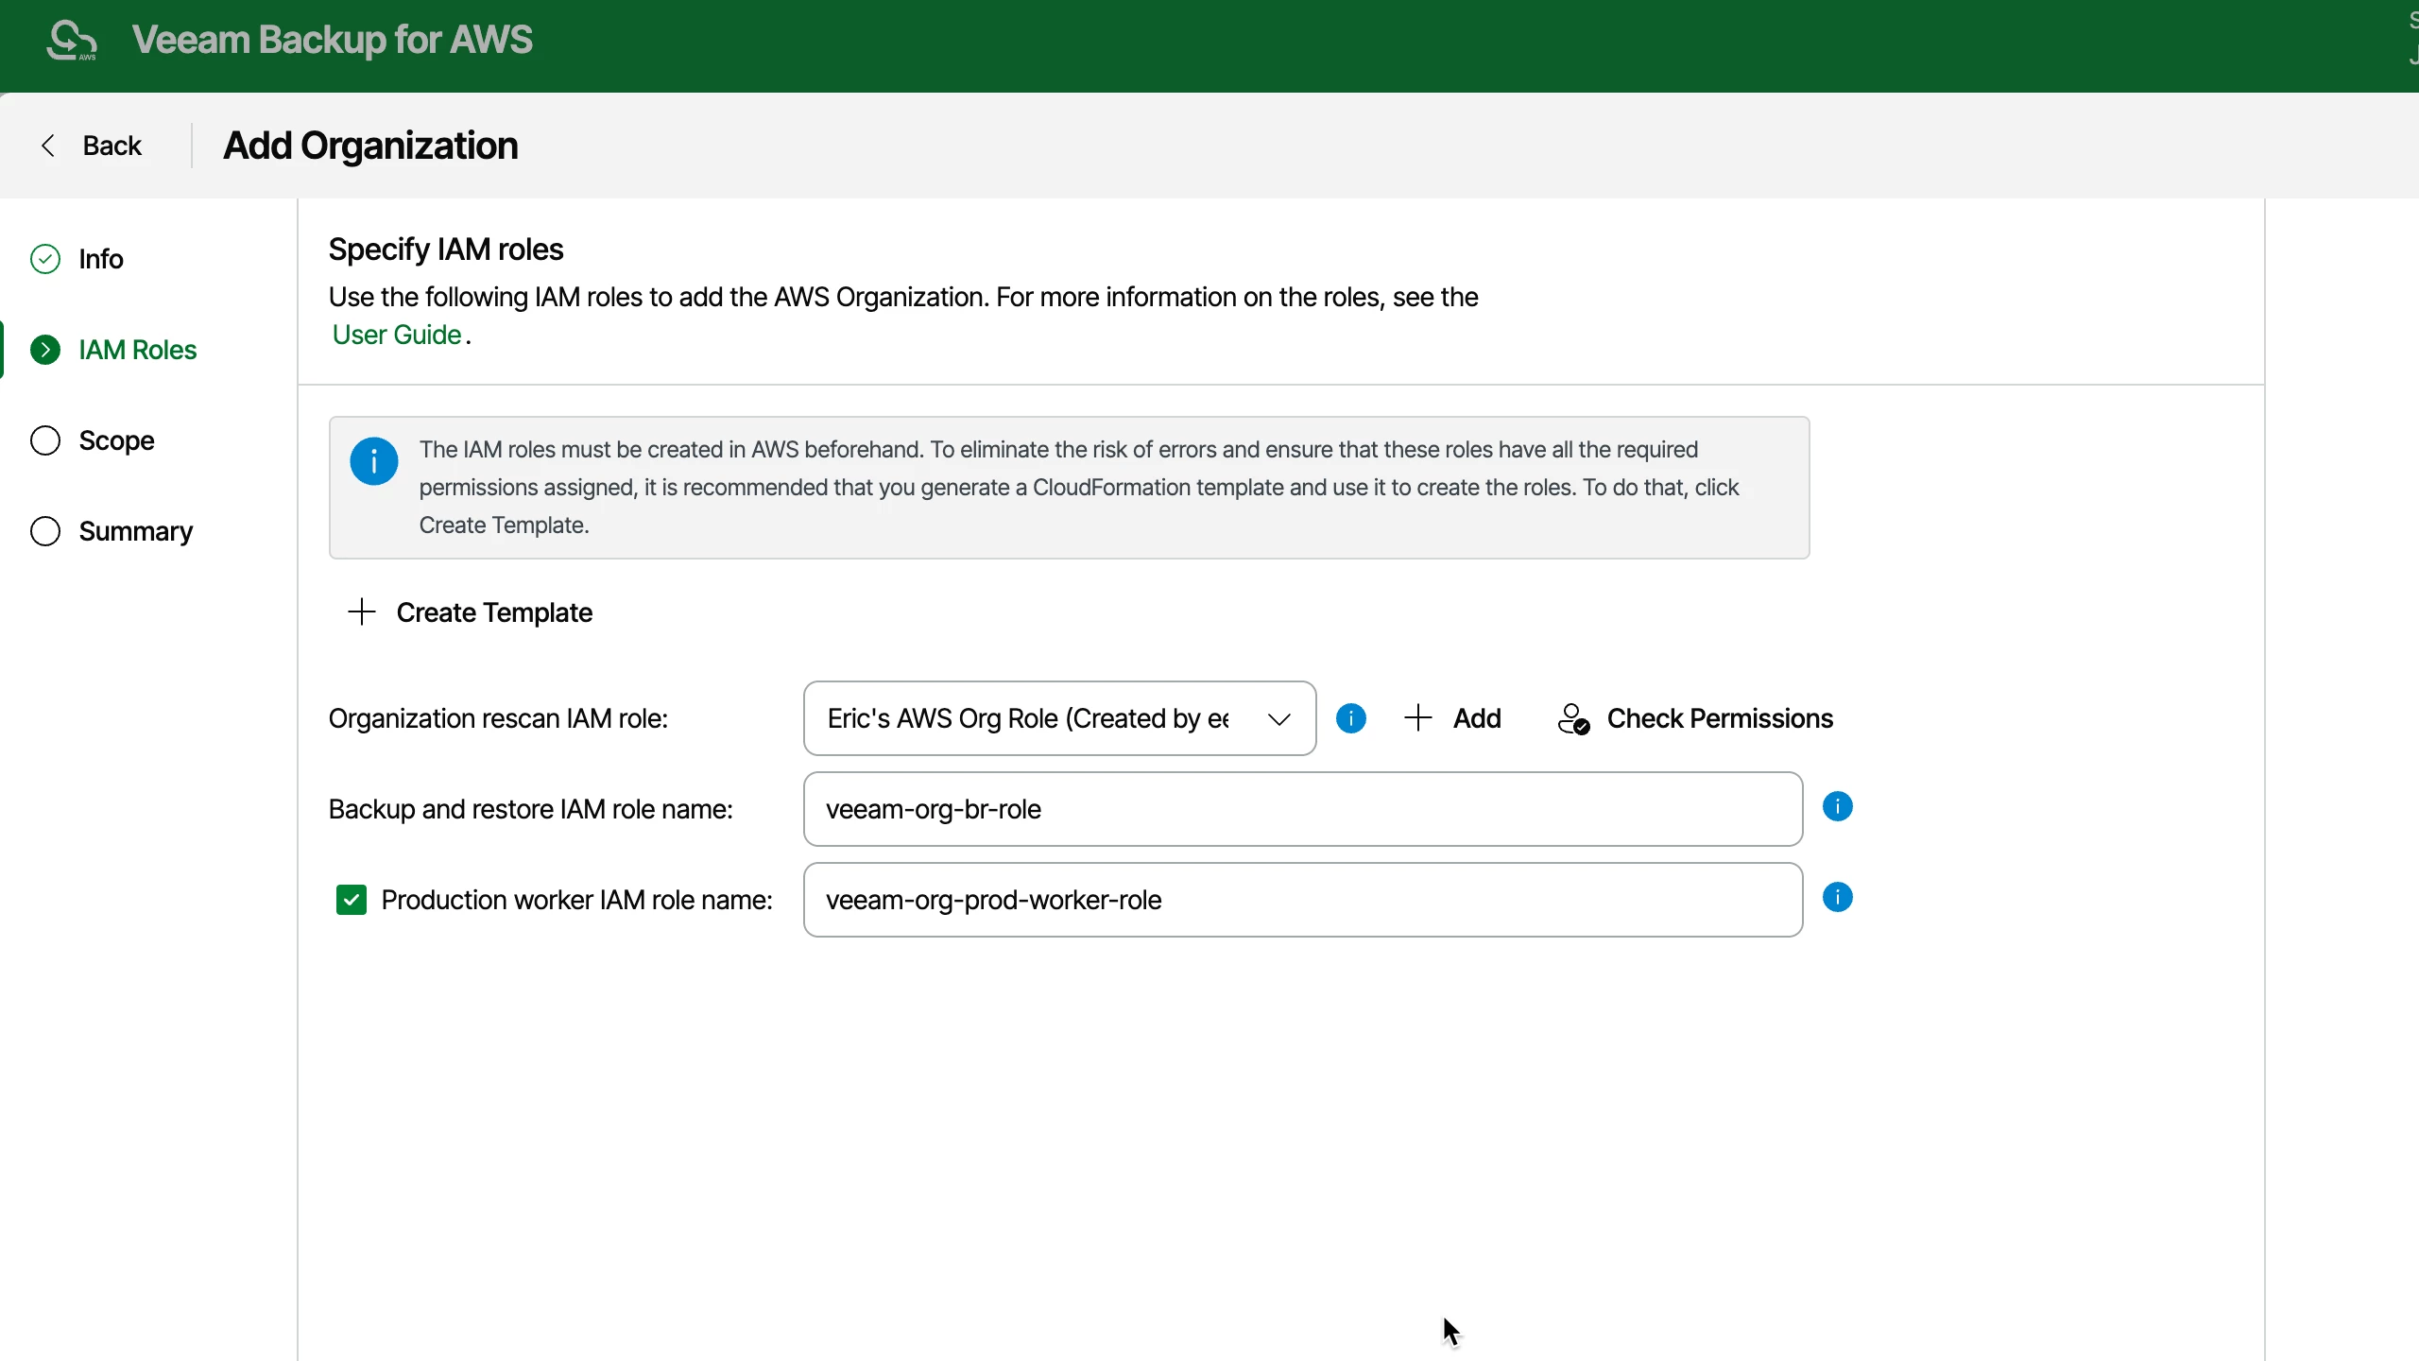Click the Specify IAM roles heading
The image size is (2419, 1361).
tap(446, 250)
